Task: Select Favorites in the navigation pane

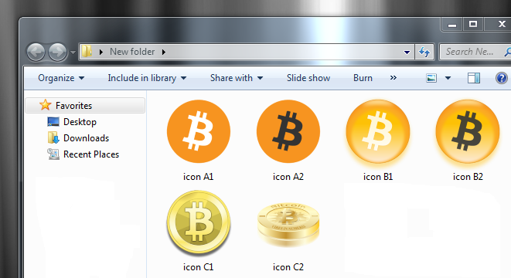Action: point(85,106)
